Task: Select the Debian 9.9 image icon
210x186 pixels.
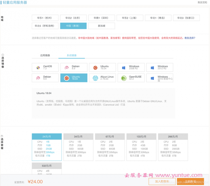Action: 38,78
